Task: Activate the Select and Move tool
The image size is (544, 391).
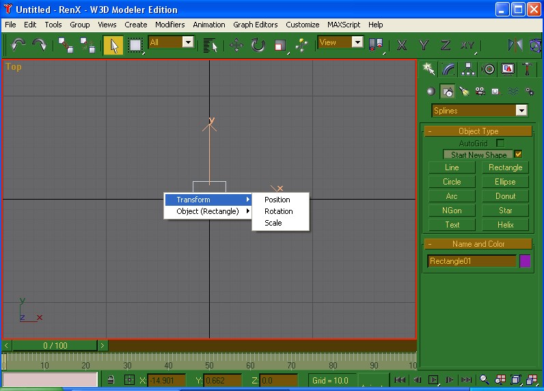Action: [236, 45]
